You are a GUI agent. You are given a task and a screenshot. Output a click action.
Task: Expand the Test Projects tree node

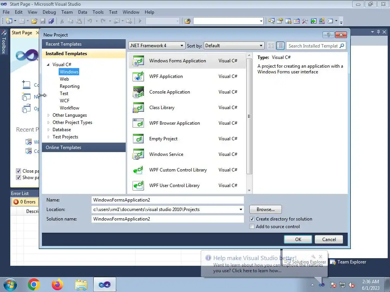[48, 137]
